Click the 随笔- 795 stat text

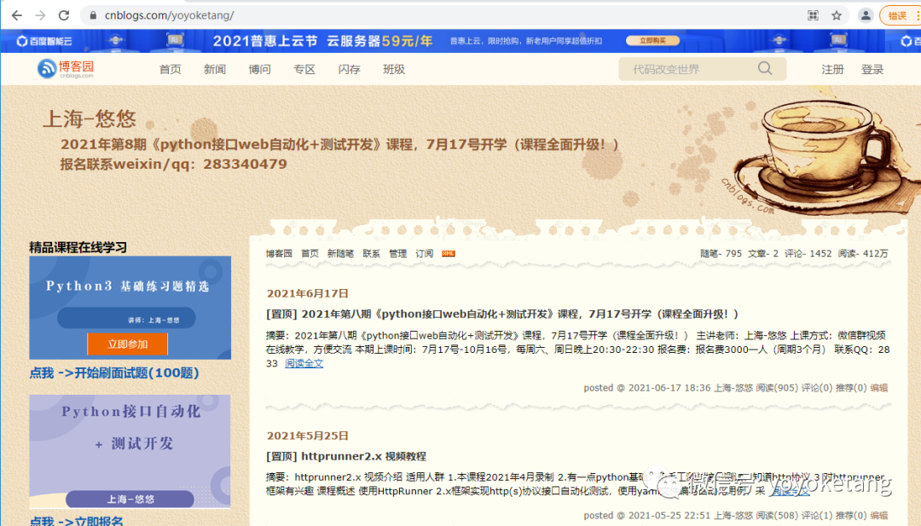(721, 253)
